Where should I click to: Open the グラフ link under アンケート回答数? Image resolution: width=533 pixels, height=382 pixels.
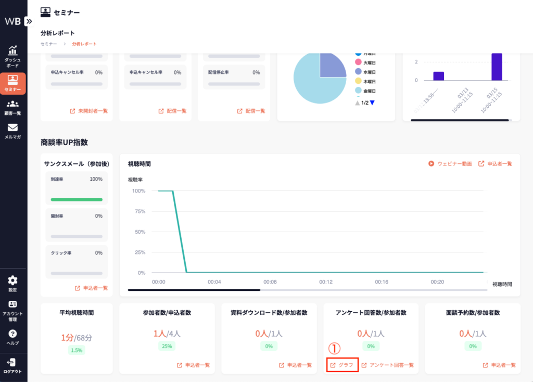342,365
